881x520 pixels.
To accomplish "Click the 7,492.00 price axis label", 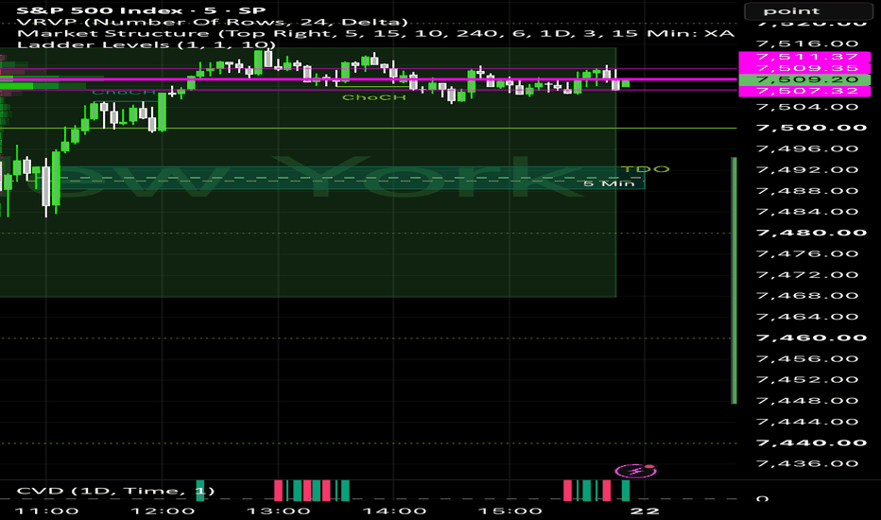I will coord(807,170).
